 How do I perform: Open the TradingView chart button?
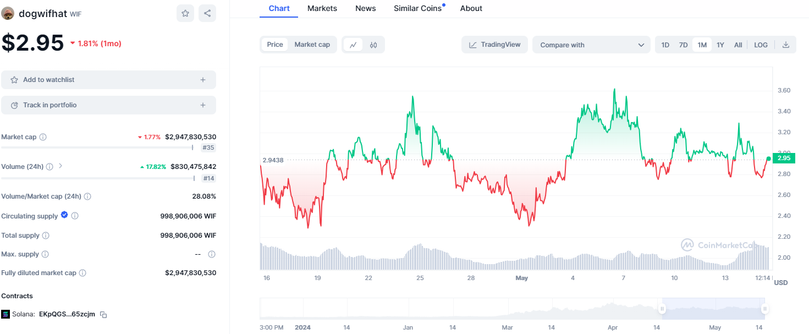pyautogui.click(x=494, y=45)
